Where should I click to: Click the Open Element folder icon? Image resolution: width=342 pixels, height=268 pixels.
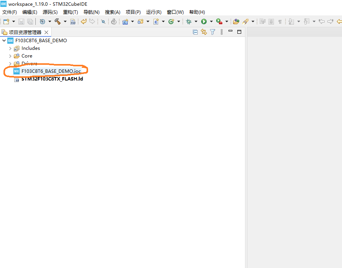[x=236, y=21]
